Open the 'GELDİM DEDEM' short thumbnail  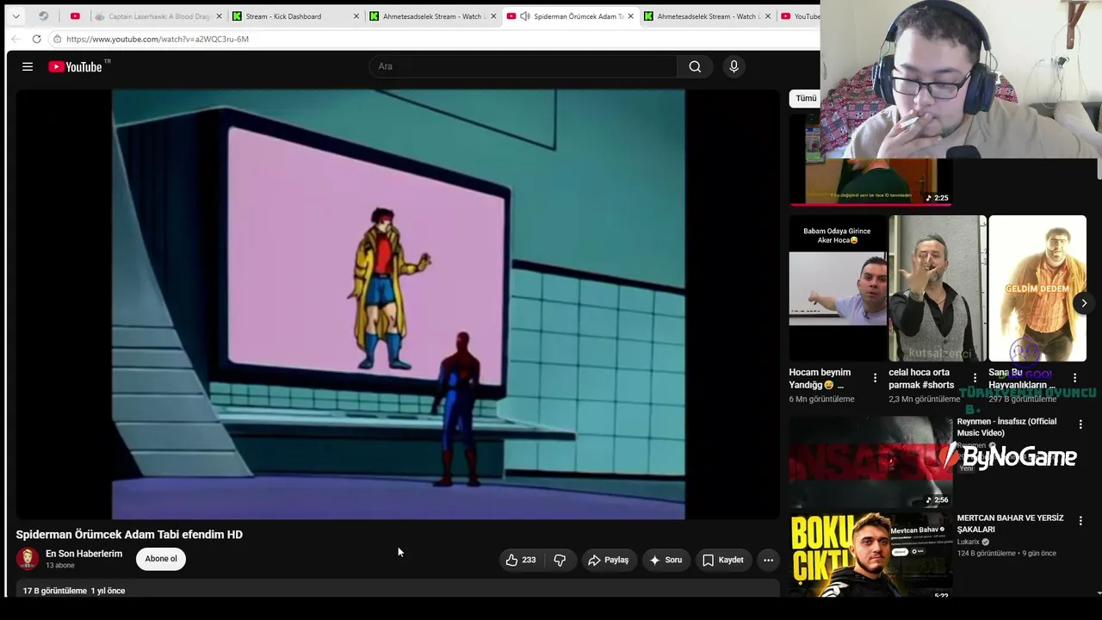[x=1037, y=288]
